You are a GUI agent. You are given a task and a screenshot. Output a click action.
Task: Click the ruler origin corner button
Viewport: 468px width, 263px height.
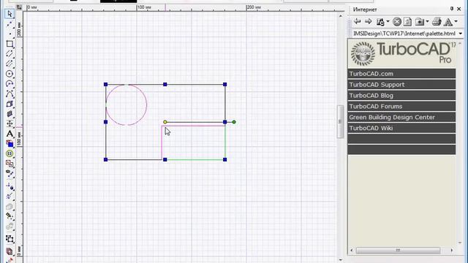coord(20,7)
